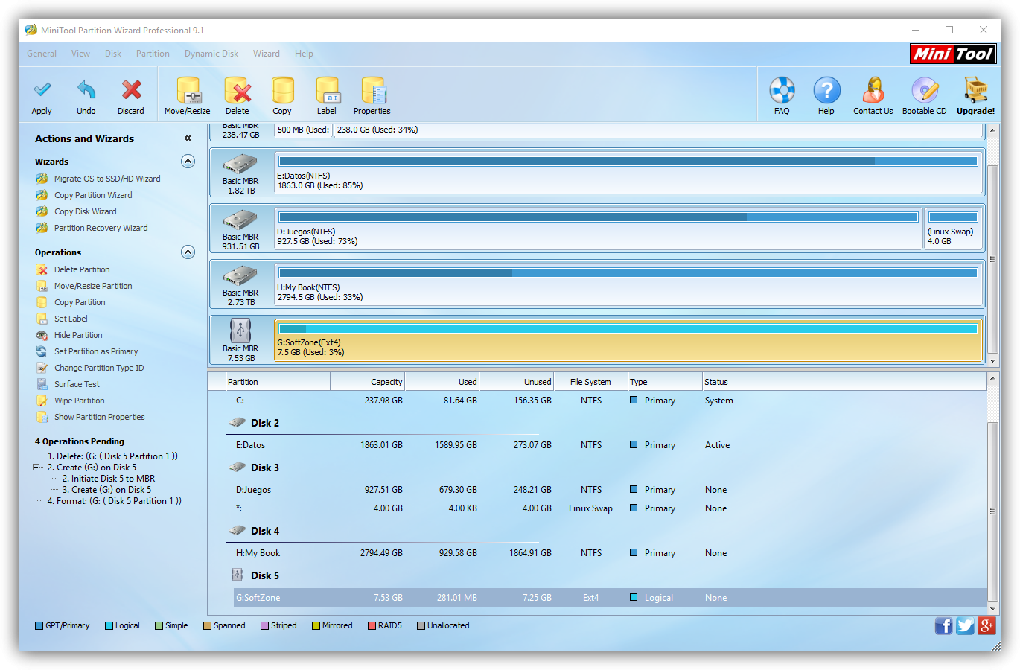The image size is (1020, 670).
Task: Collapse the Operations section
Action: point(188,252)
